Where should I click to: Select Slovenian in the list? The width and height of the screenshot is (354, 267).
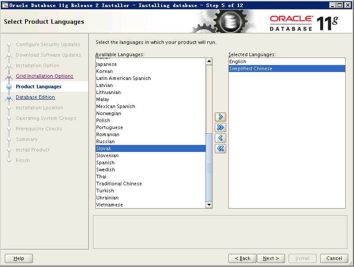point(151,155)
